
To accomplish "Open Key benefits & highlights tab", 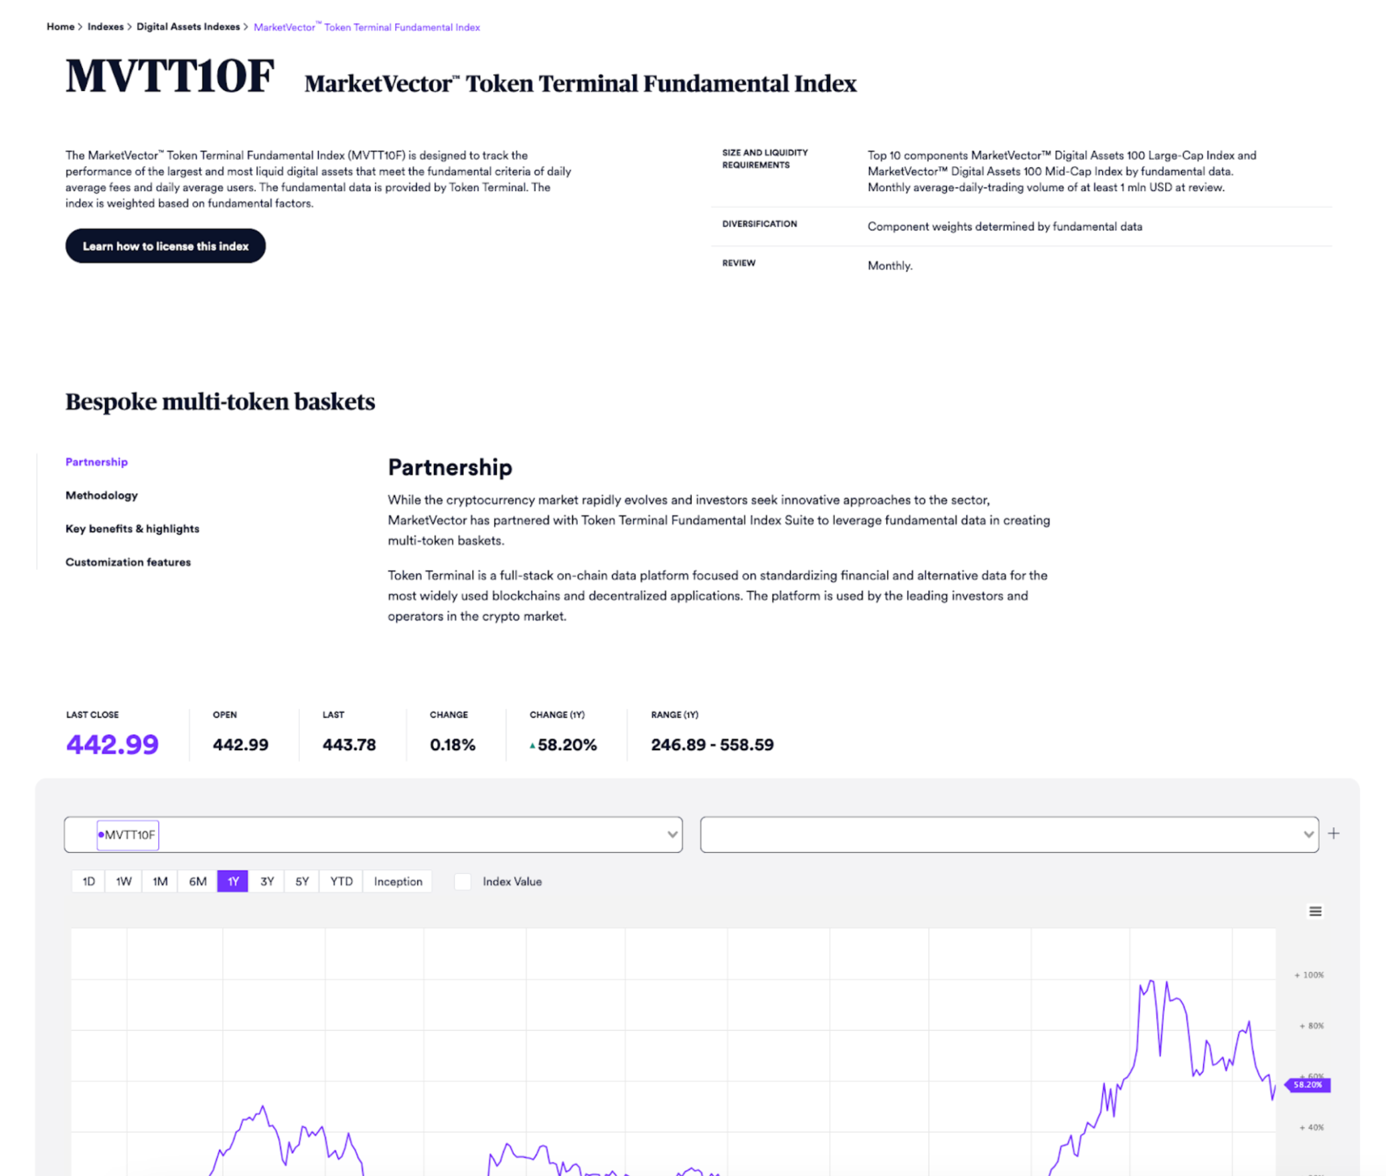I will coord(133,528).
